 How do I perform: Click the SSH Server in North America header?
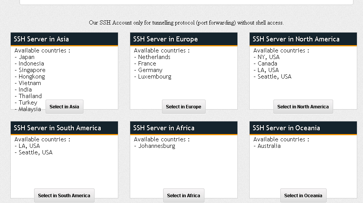(303, 39)
